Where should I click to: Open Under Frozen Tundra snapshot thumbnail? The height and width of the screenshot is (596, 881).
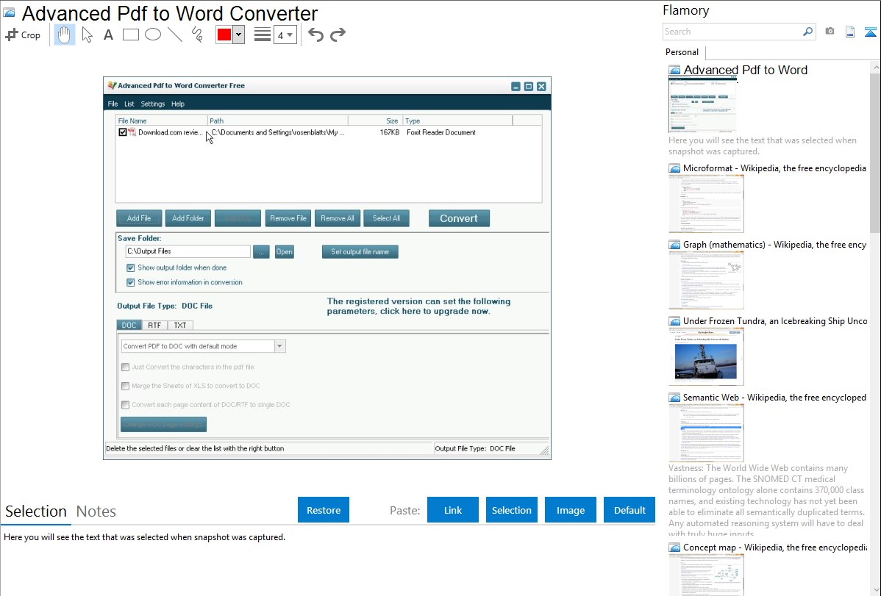706,356
